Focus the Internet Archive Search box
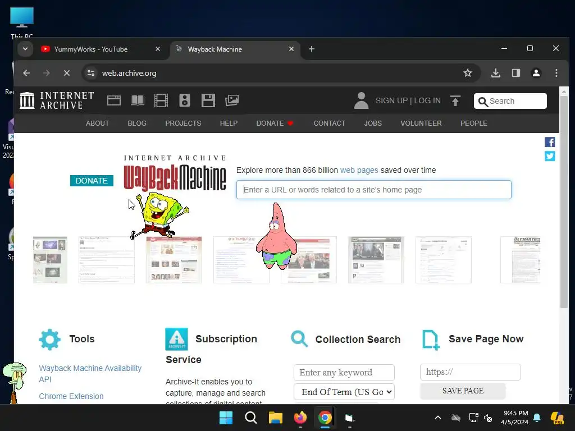The height and width of the screenshot is (431, 575). [x=510, y=101]
